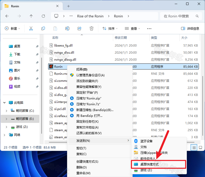Viewport: 205px width, 177px height.
Task: Unpin Pictures using its pin icon
Action: tap(37, 70)
